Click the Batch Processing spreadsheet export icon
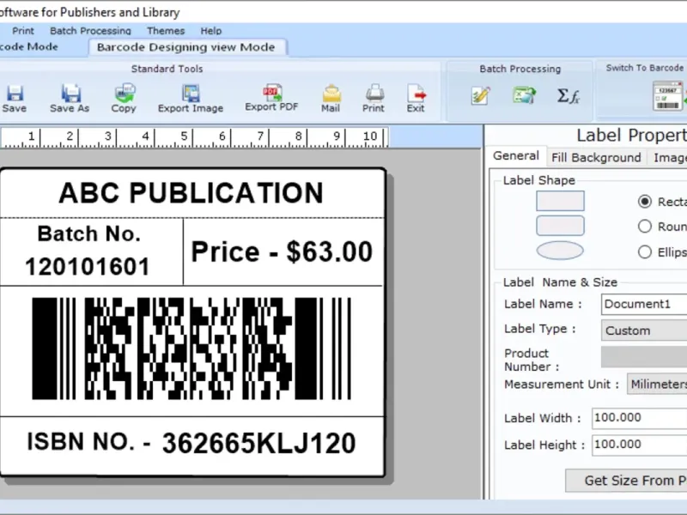 [525, 95]
